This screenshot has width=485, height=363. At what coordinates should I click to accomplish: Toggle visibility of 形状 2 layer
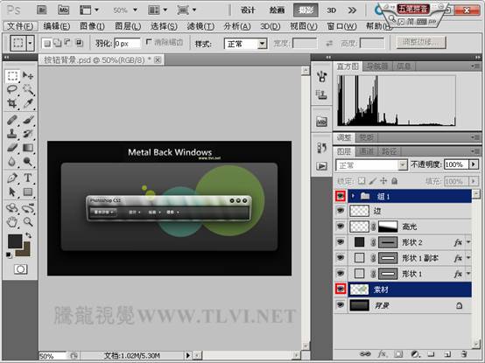coord(341,242)
